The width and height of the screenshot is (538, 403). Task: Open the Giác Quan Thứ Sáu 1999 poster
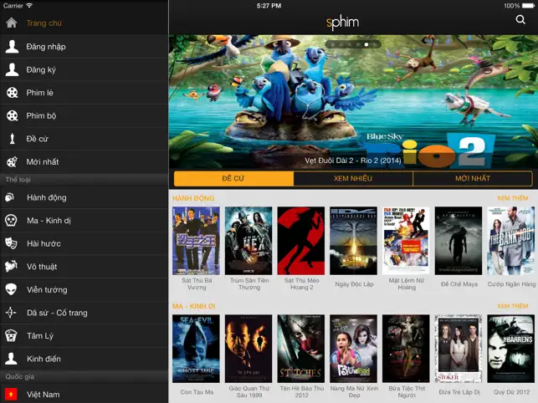coord(249,349)
